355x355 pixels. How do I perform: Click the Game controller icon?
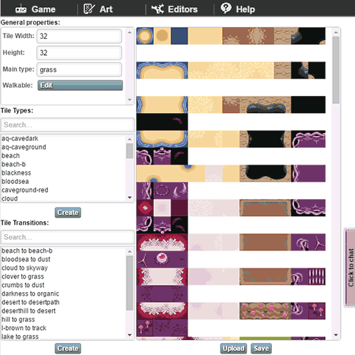(x=21, y=9)
